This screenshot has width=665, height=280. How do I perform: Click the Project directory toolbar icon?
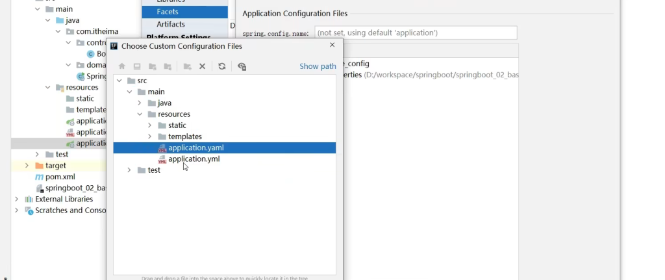coord(153,66)
